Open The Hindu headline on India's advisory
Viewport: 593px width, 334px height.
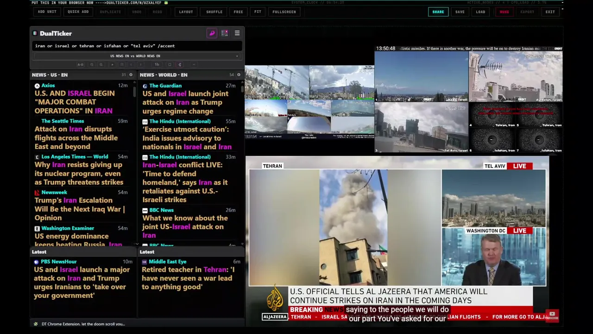coord(187,138)
